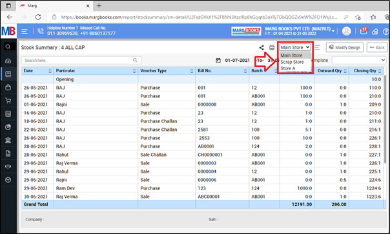Click the MB logo
Image resolution: width=390 pixels, height=234 pixels.
click(8, 31)
